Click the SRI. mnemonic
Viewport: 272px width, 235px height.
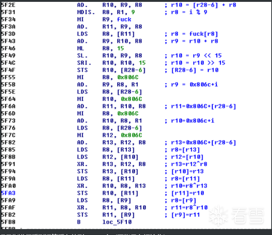pyautogui.click(x=84, y=63)
